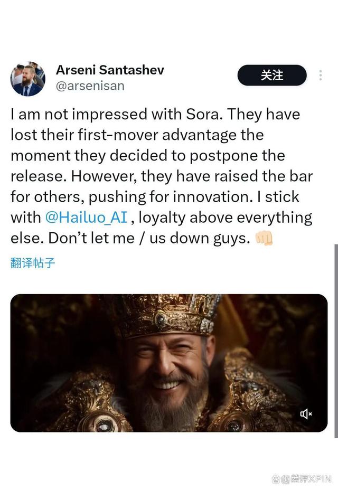Click the vertical scrollbar on right edge
The width and height of the screenshot is (338, 491).
click(x=336, y=338)
